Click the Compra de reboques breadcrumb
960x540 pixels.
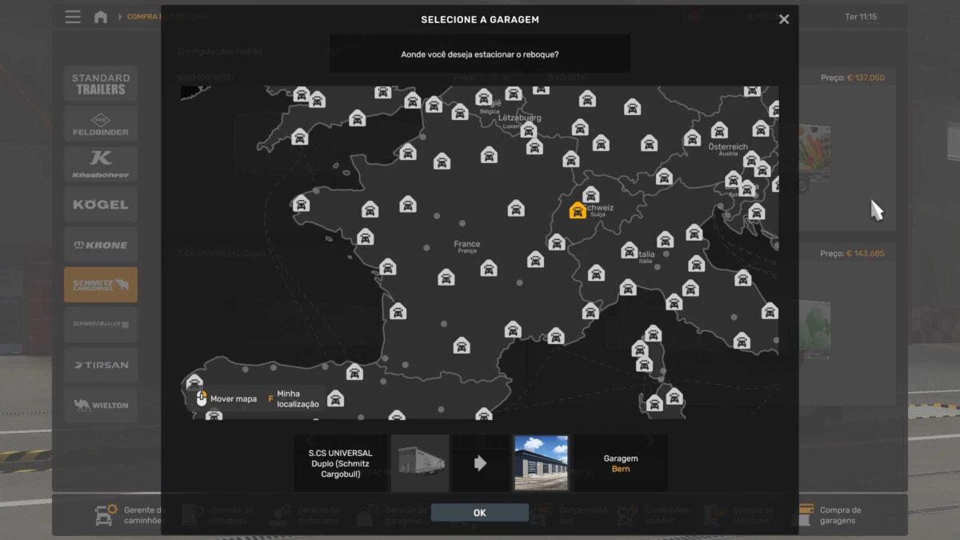(x=144, y=17)
